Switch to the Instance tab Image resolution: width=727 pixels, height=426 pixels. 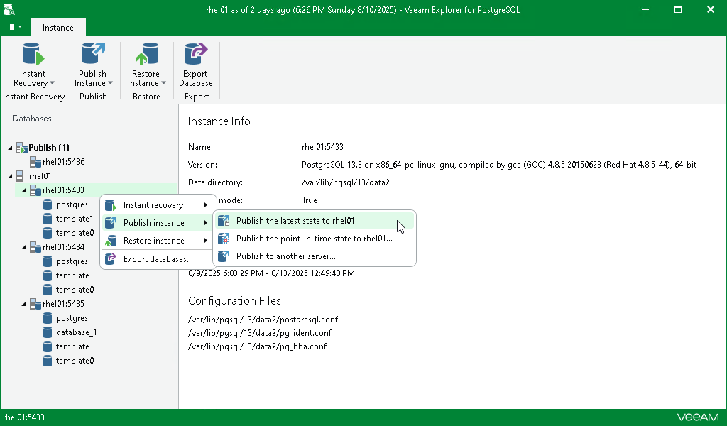point(58,28)
